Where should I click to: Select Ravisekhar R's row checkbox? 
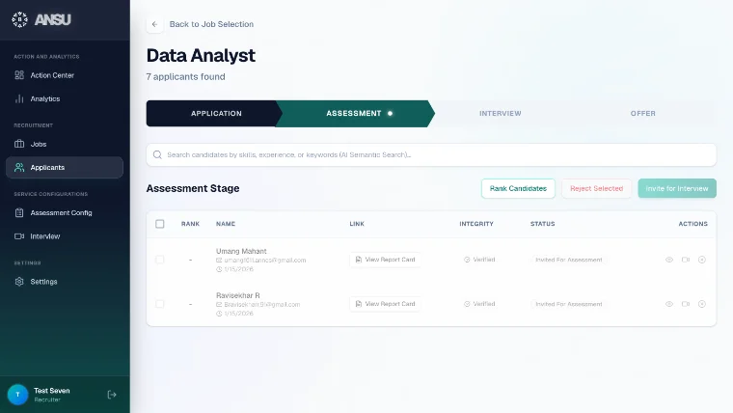point(160,304)
